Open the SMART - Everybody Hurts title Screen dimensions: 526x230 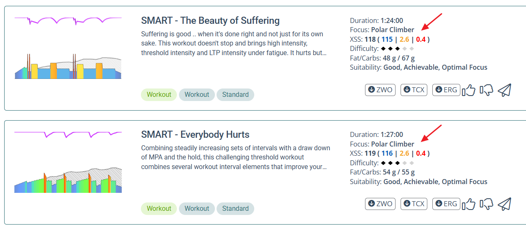[195, 134]
